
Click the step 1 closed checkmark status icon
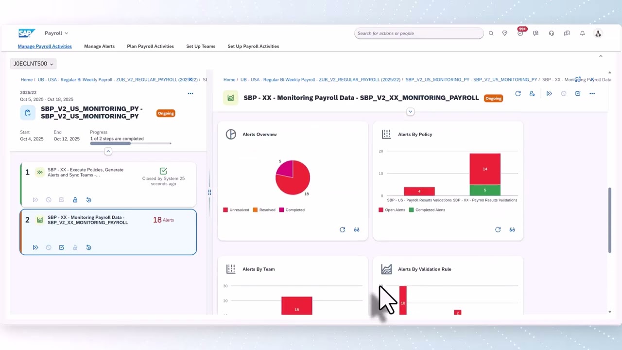tap(163, 171)
